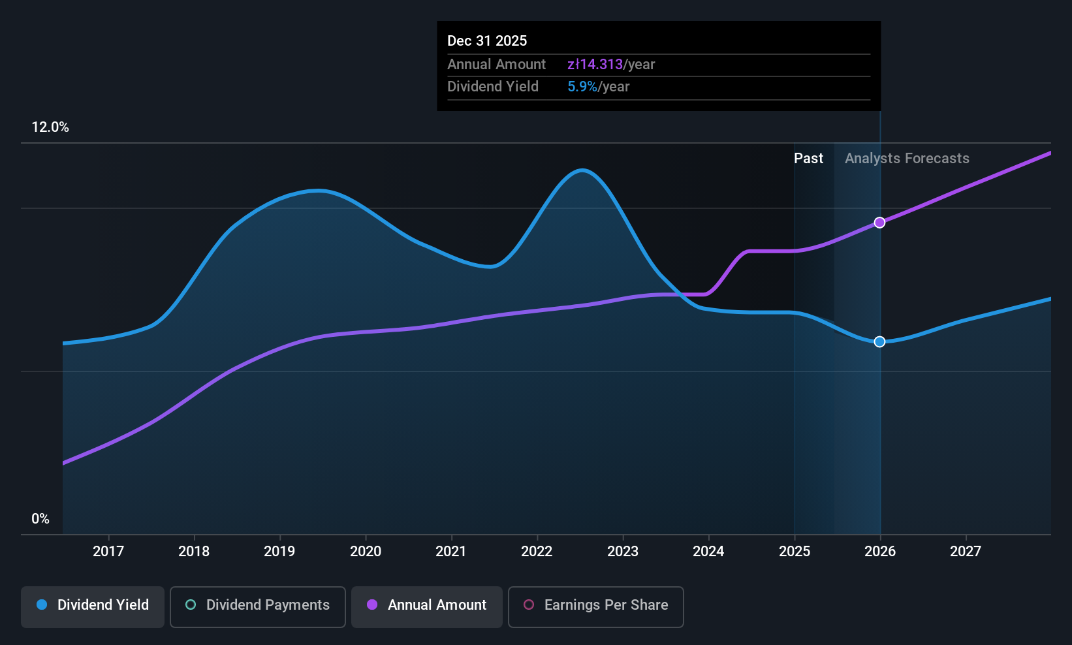Select the 2024 x-axis label
1072x645 pixels.
pos(708,551)
